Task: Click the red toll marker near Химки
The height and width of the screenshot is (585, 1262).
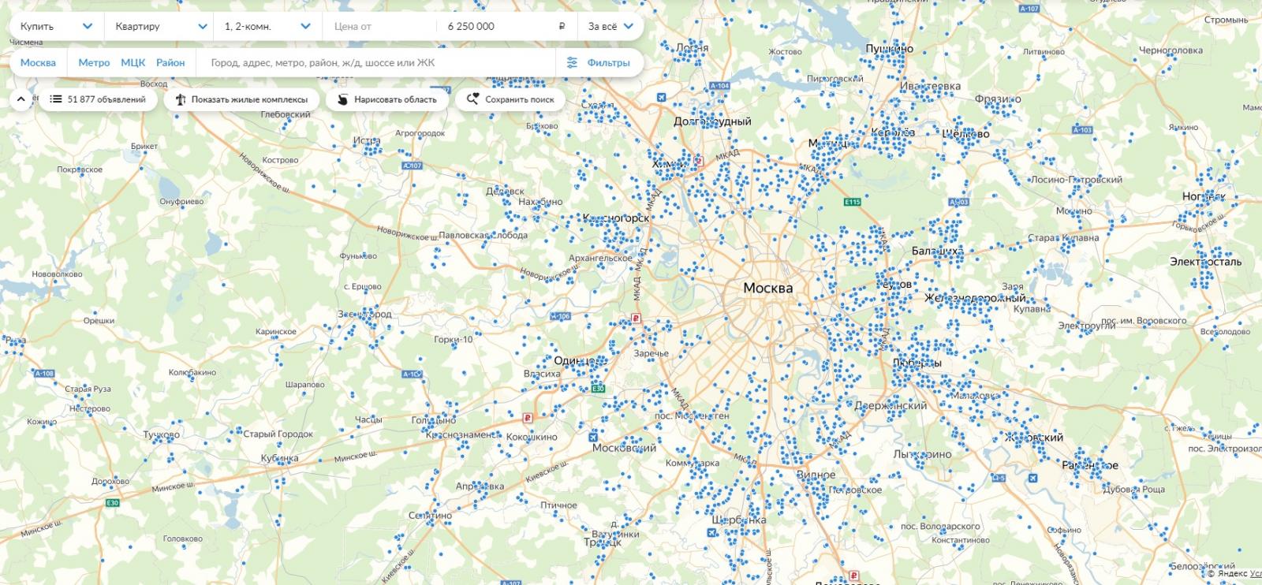Action: 698,162
